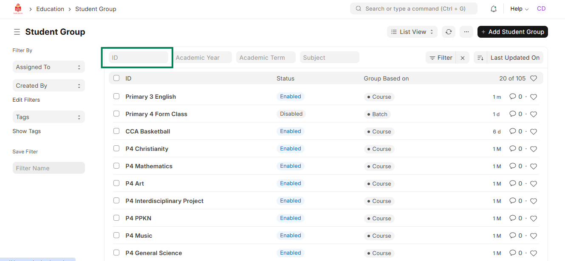Screen dimensions: 565x261
Task: Refresh the Student Group list
Action: point(448,32)
